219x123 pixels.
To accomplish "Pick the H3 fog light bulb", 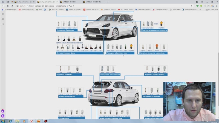I will point(68,47).
